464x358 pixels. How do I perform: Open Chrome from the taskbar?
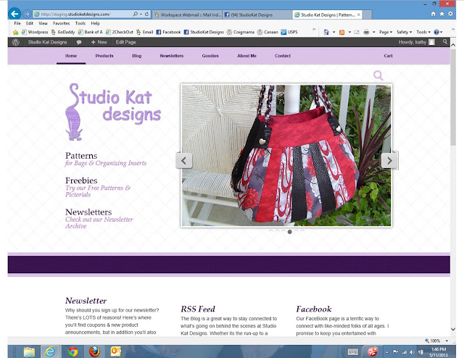click(72, 351)
